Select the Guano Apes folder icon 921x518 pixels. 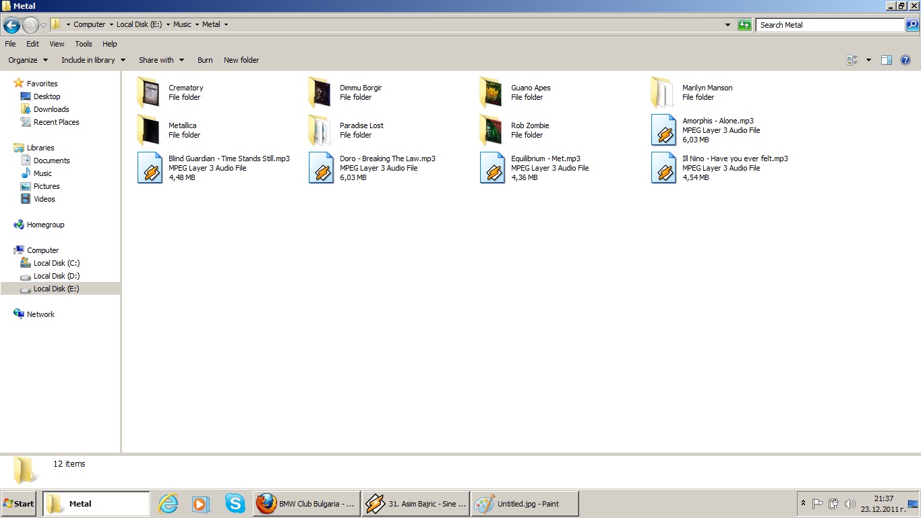[x=492, y=92]
